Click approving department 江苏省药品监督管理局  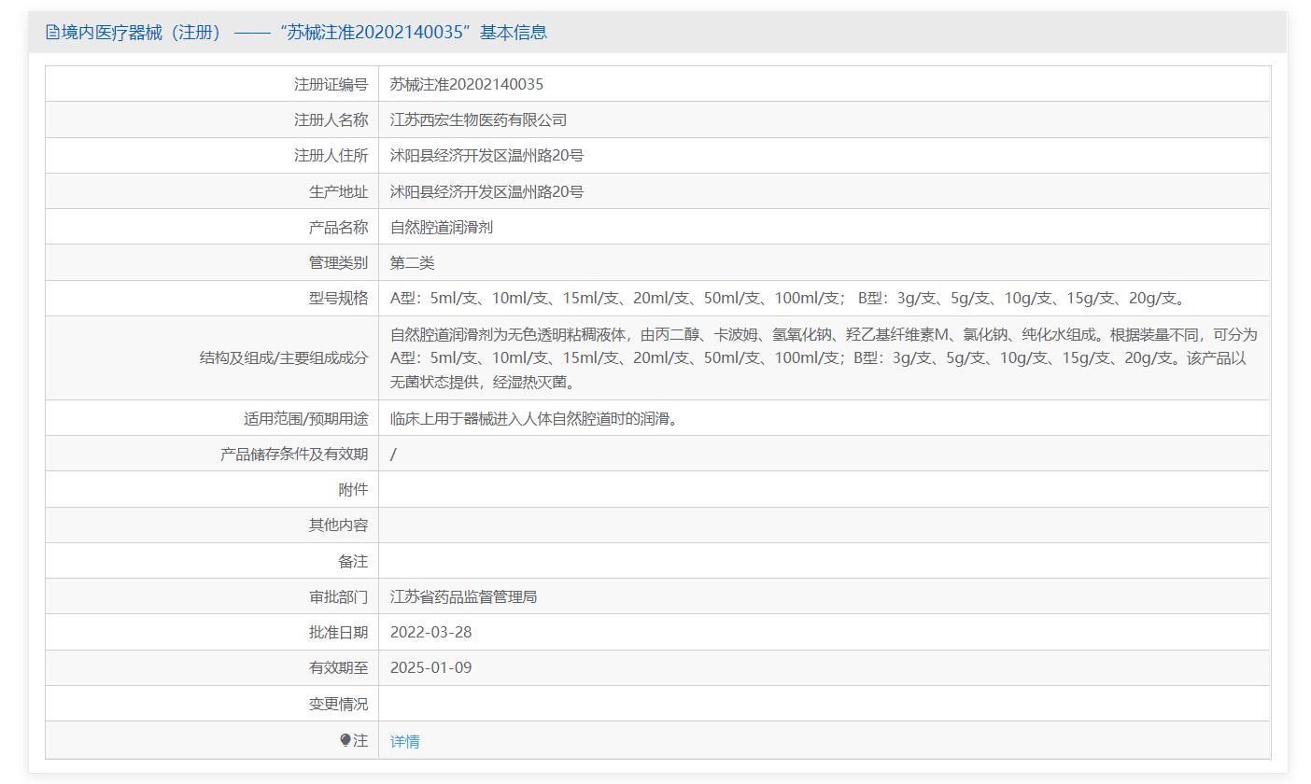click(463, 596)
